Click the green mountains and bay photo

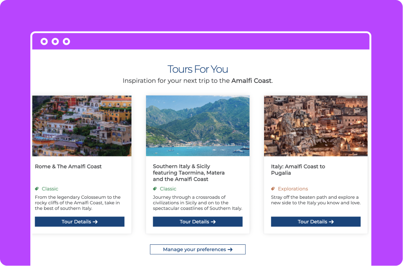[x=198, y=126]
